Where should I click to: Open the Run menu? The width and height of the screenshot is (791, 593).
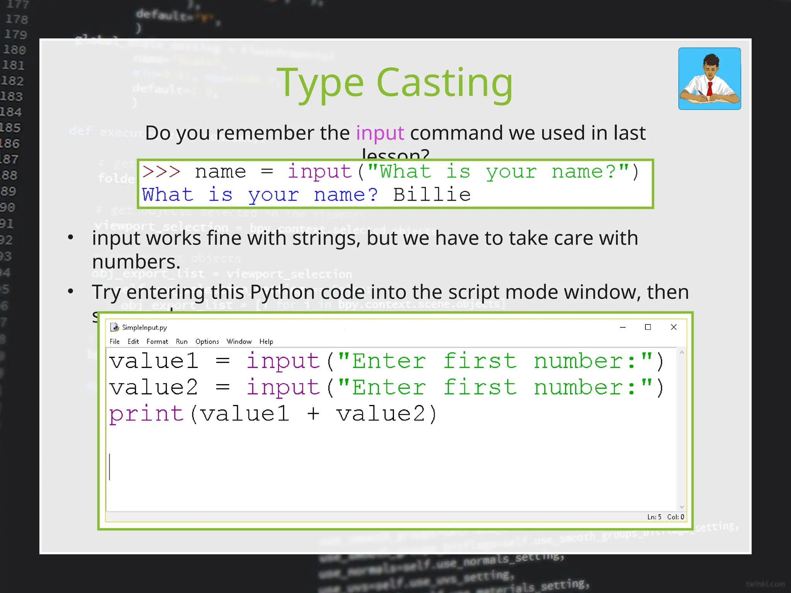182,341
